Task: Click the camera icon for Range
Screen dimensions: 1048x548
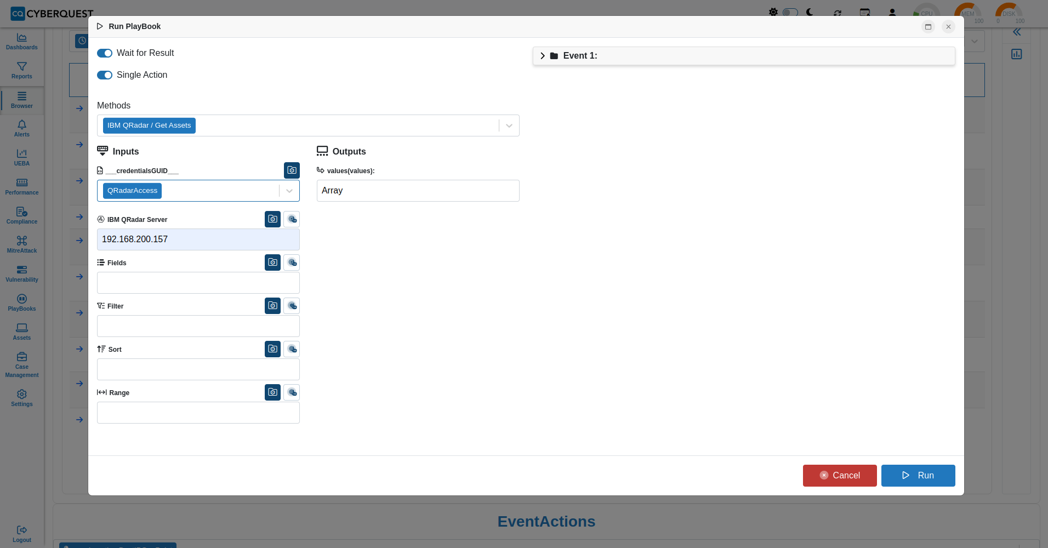Action: coord(272,392)
